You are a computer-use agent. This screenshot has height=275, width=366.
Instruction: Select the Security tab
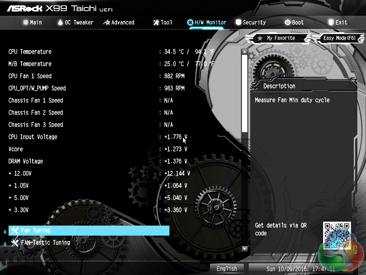(x=251, y=23)
